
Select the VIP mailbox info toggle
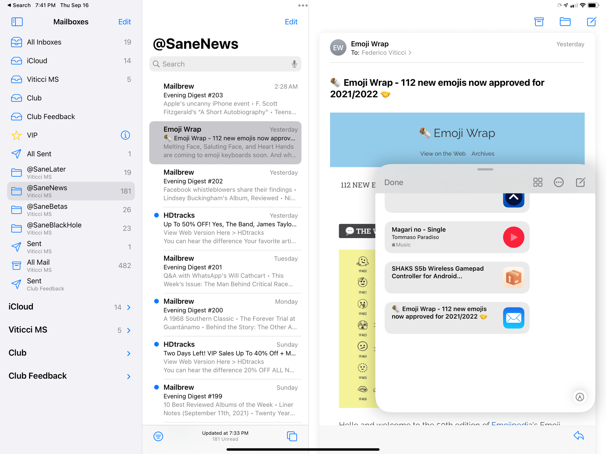pos(125,135)
